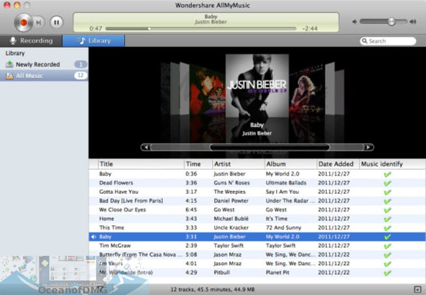Screen dimensions: 426x295
Task: Select All Music in sidebar
Action: [44, 75]
